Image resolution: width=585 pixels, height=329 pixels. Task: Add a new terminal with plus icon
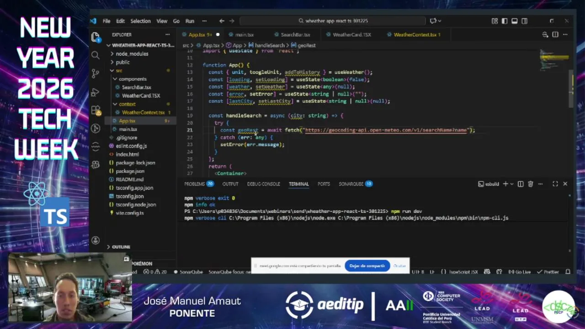505,184
